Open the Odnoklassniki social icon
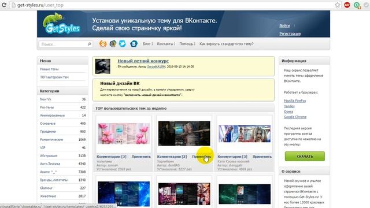 [x=103, y=44]
